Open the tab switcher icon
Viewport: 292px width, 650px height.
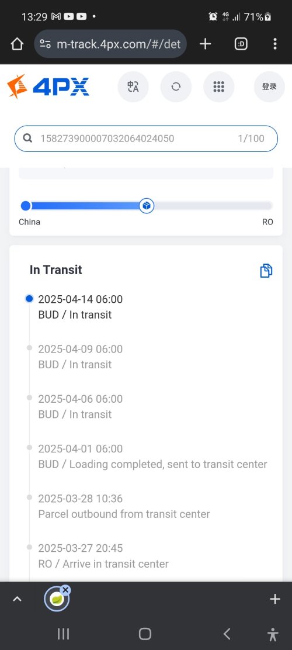[x=241, y=44]
